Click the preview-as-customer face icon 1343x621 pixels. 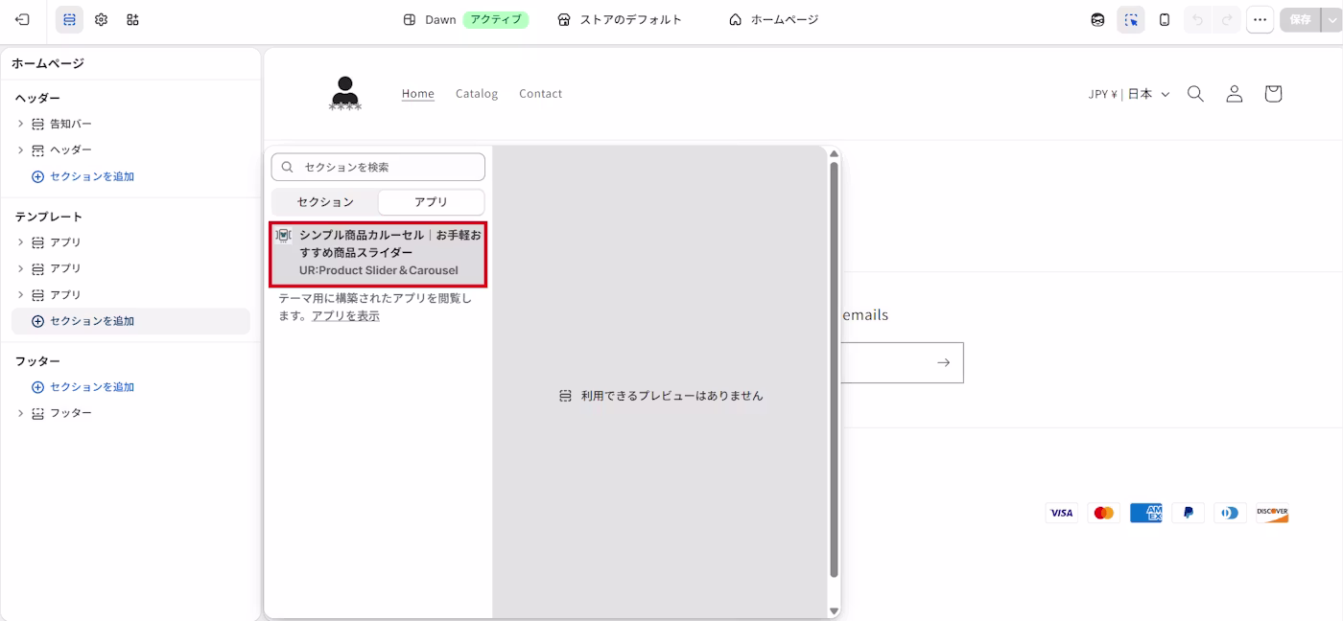[1097, 19]
